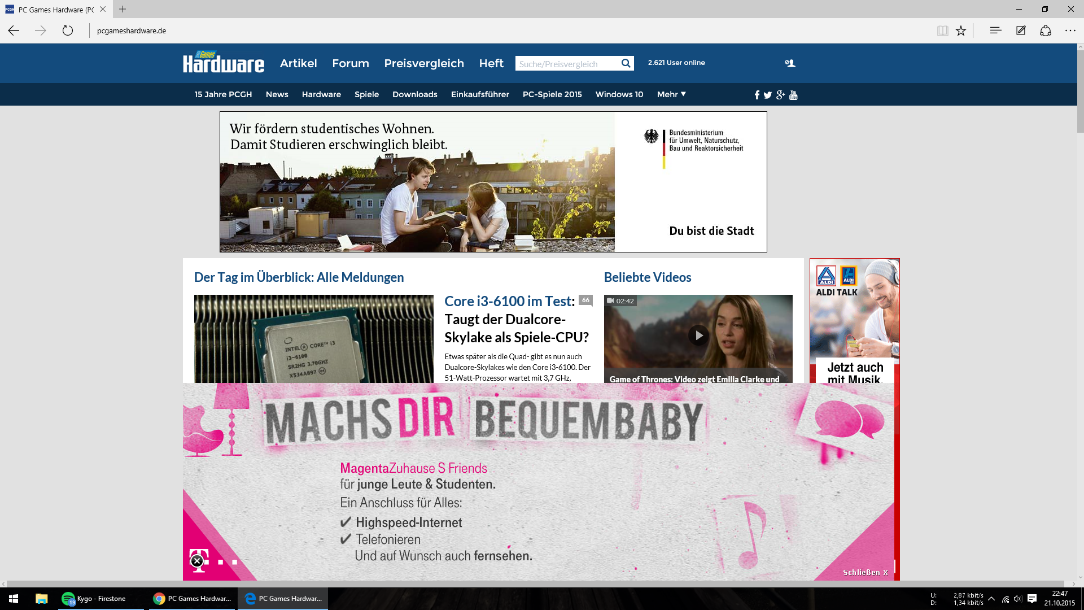This screenshot has height=610, width=1084.
Task: Go to the Windows 10 section
Action: tap(619, 94)
